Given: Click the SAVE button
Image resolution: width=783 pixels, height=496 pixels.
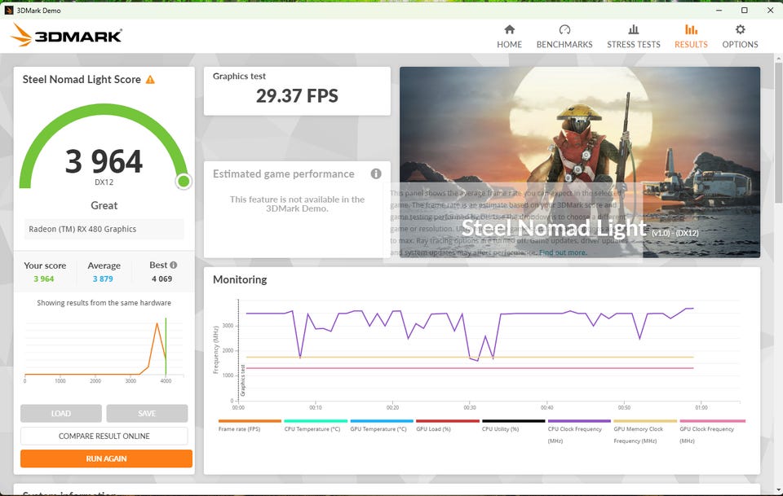Looking at the screenshot, I should pos(147,413).
